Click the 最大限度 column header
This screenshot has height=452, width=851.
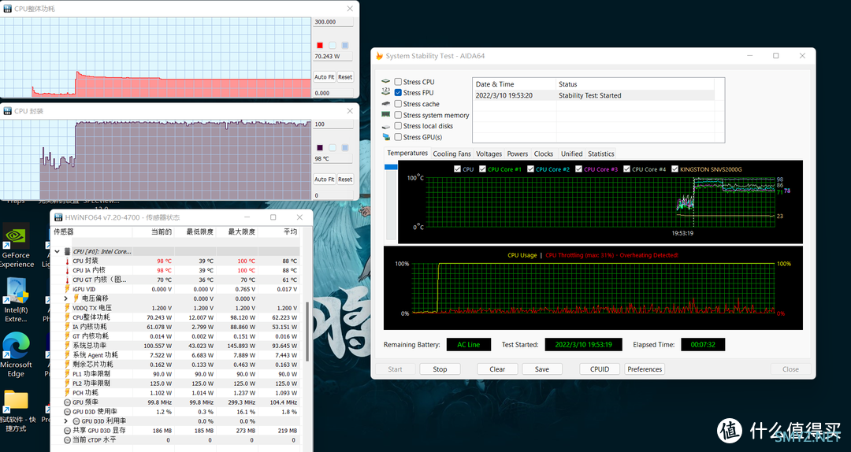click(236, 232)
